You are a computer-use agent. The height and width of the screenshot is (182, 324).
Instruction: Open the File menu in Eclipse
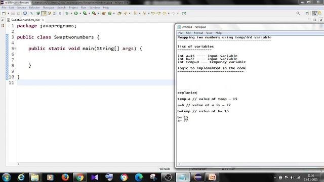(x=4, y=8)
